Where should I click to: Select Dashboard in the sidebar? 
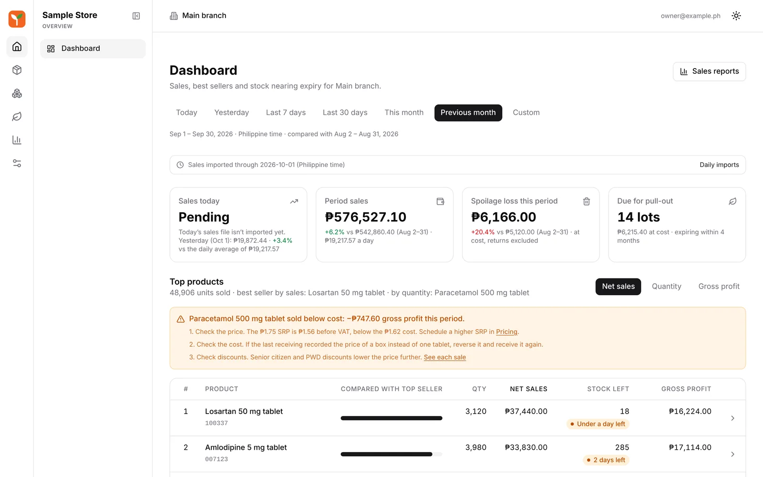click(93, 49)
